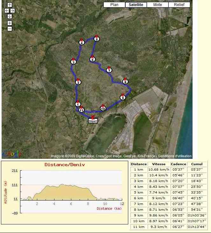Select speed value 9.86 km/h
Image resolution: width=211 pixels, height=233 pixels.
pos(159,215)
